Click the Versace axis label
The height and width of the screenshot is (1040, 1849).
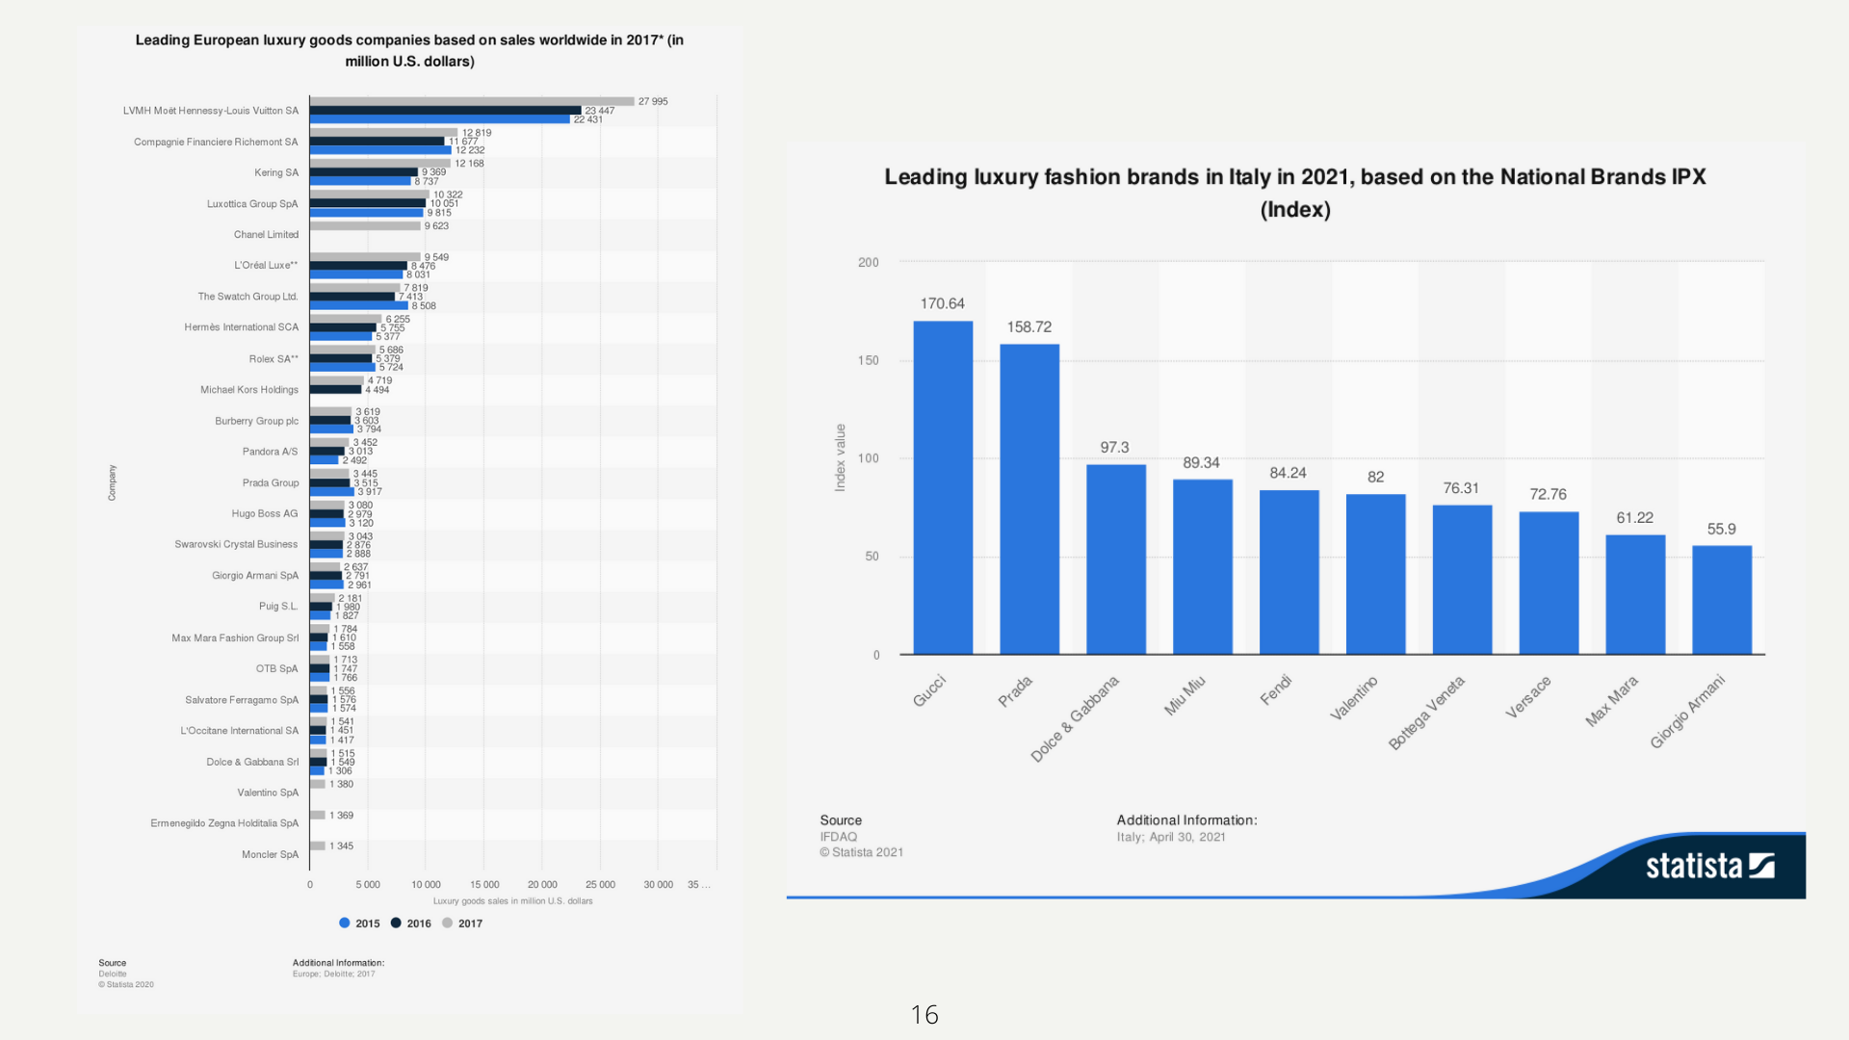click(x=1528, y=697)
